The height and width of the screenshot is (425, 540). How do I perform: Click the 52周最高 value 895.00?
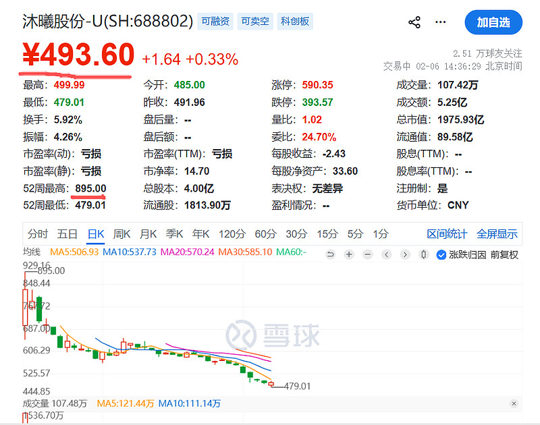[90, 188]
